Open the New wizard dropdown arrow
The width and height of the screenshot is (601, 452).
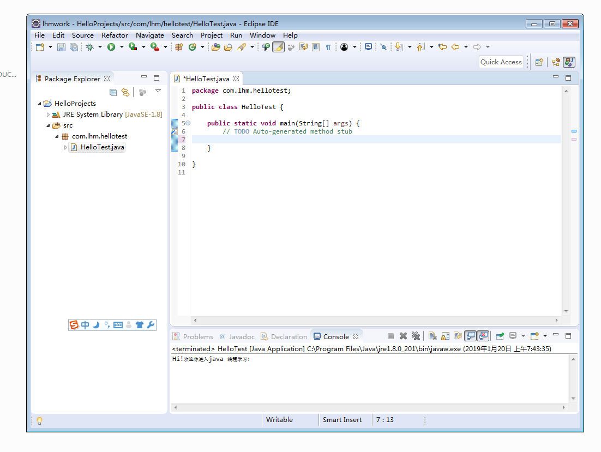(50, 47)
